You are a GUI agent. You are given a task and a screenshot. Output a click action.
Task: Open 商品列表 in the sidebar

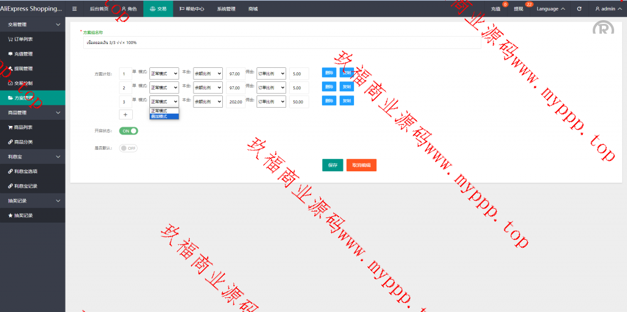[x=23, y=127]
